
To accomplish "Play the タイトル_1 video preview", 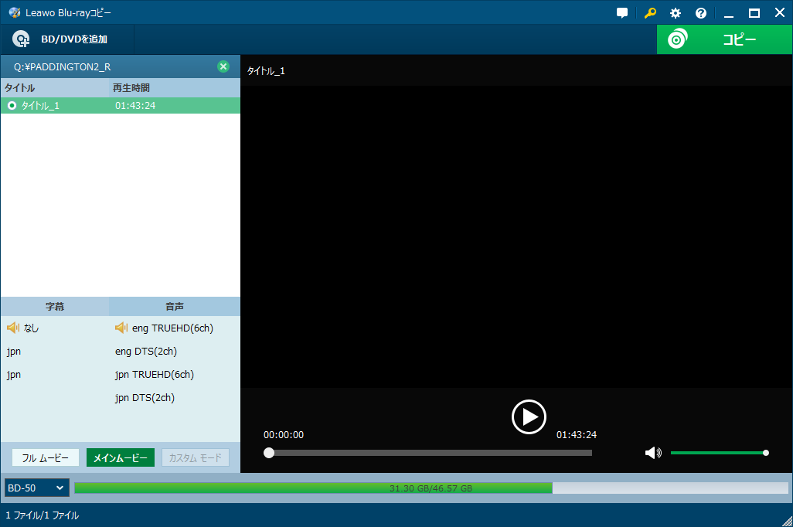I will click(529, 416).
